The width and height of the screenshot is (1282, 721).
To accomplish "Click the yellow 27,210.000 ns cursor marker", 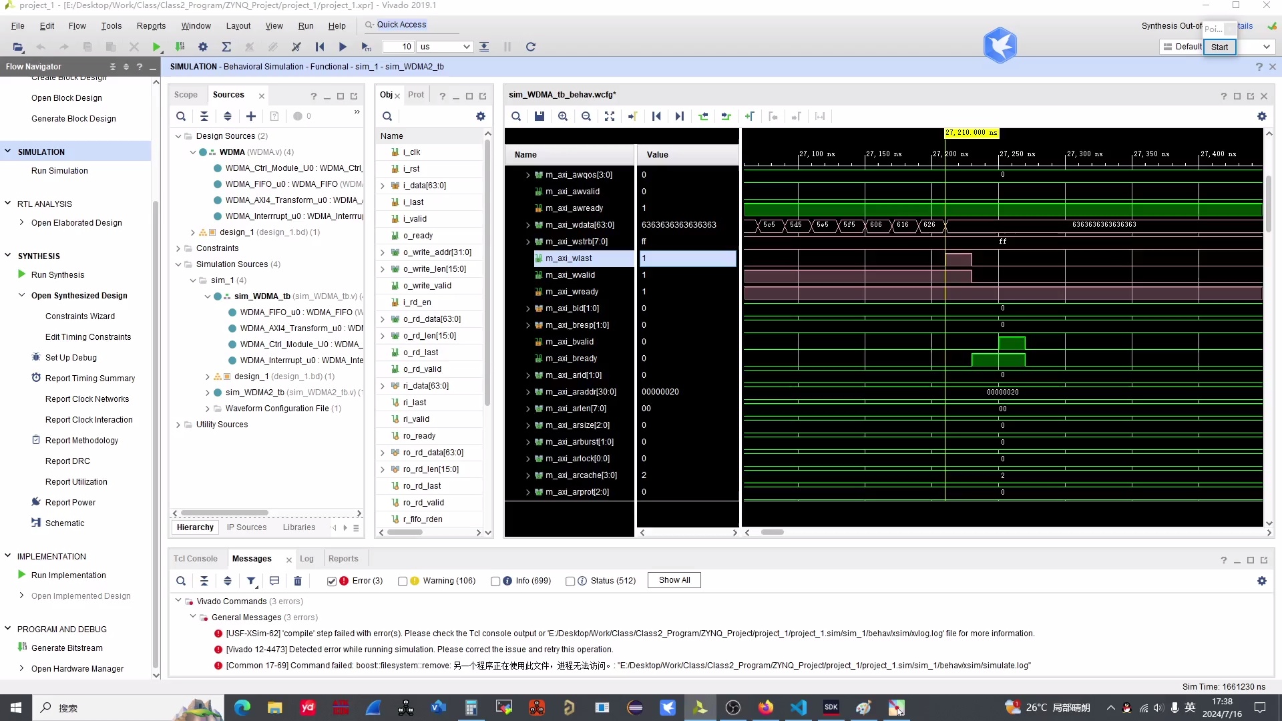I will pos(971,132).
